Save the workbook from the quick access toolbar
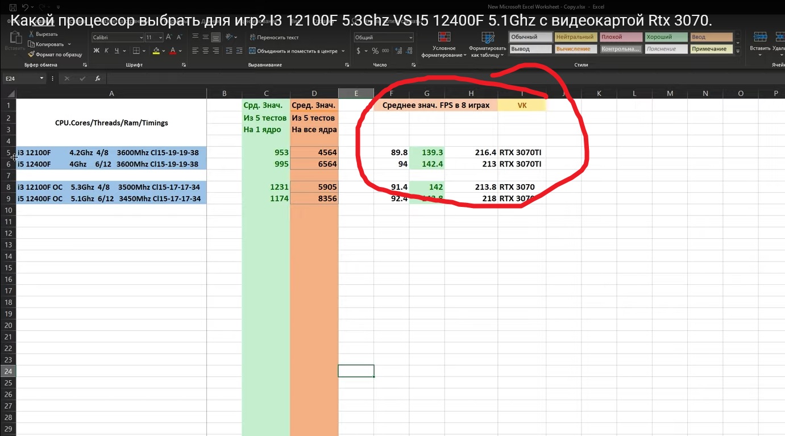Screen dimensions: 785x436 pyautogui.click(x=13, y=7)
